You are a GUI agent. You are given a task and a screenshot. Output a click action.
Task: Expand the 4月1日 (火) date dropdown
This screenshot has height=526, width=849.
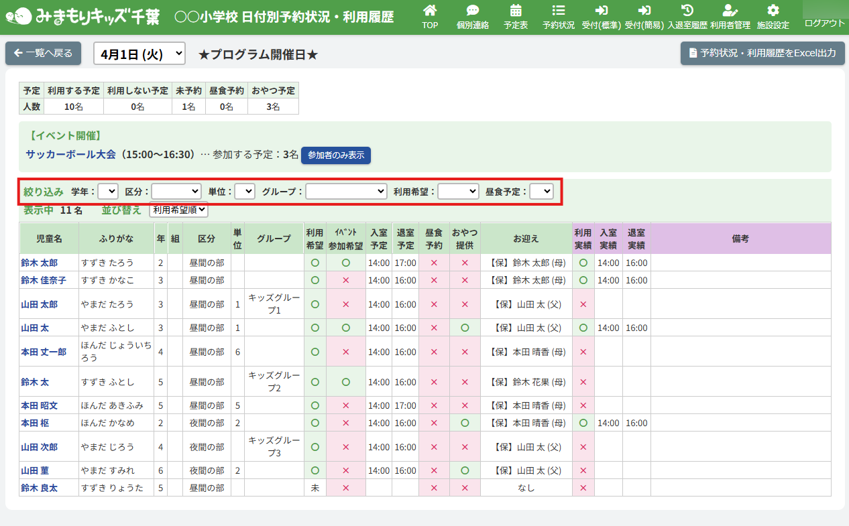(139, 54)
